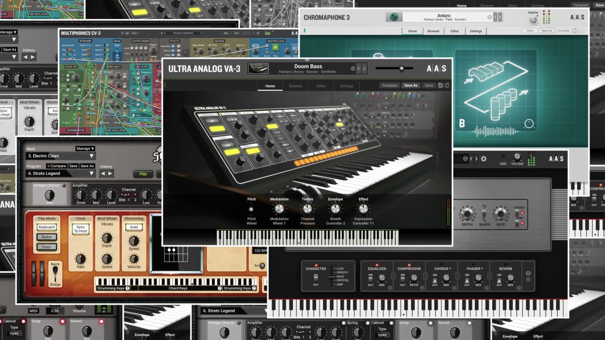The height and width of the screenshot is (340, 605).
Task: Switch to Browser tab in Chromaphone 3
Action: 433,31
